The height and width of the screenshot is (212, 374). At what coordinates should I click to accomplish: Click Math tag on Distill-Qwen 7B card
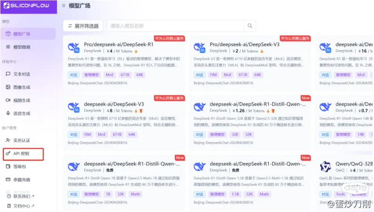[136, 194]
